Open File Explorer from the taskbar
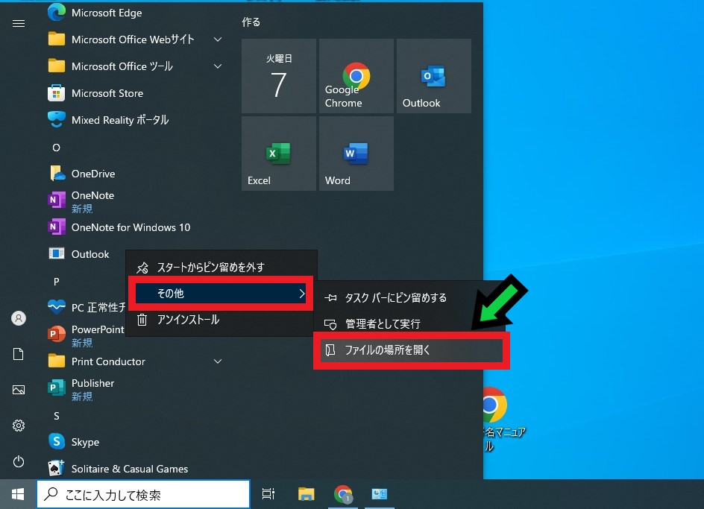Viewport: 704px width, 509px height. coord(306,494)
